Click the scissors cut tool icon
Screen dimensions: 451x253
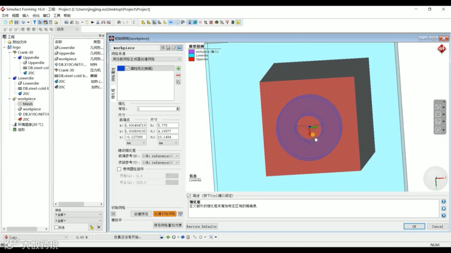pos(98,22)
